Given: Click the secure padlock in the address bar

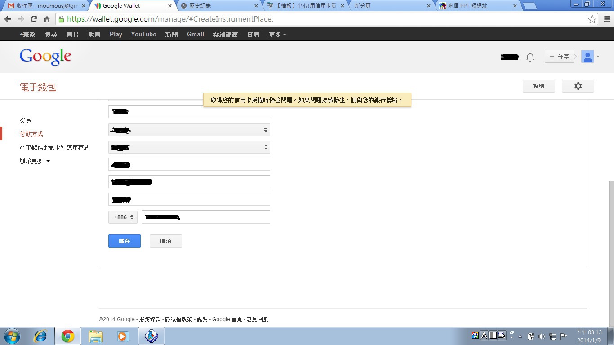Looking at the screenshot, I should point(61,19).
